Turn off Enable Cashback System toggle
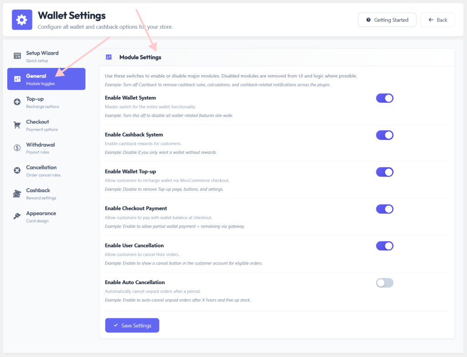The width and height of the screenshot is (467, 357). point(384,135)
